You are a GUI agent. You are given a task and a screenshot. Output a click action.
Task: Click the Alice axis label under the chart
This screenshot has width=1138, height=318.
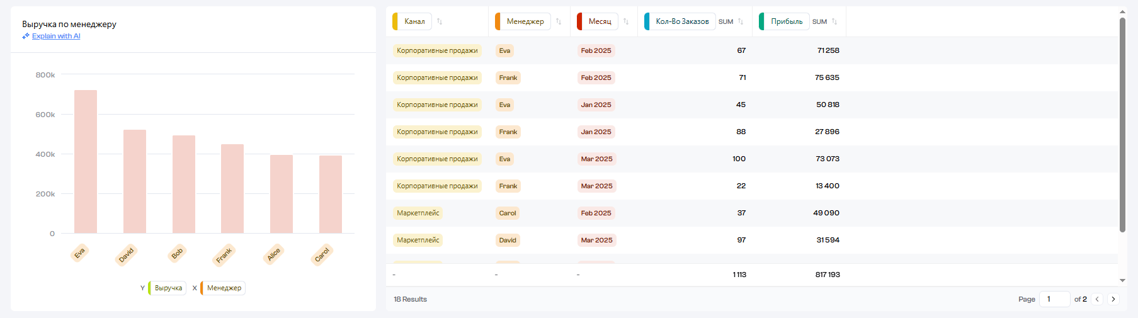coord(274,254)
